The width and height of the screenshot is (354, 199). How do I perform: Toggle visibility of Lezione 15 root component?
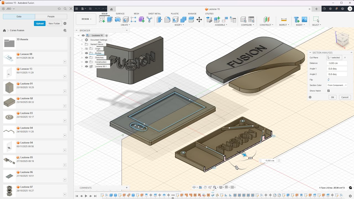point(83,35)
